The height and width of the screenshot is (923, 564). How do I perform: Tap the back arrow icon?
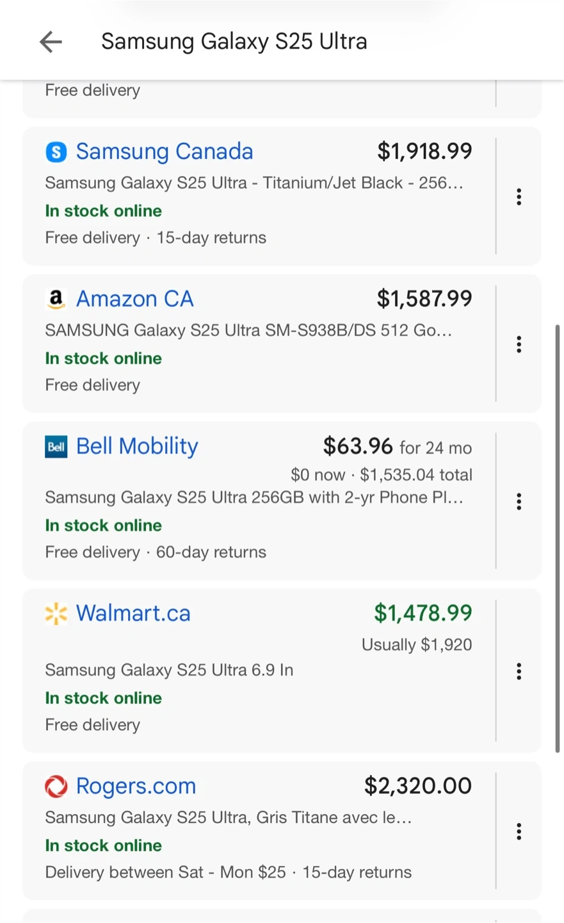coord(51,42)
